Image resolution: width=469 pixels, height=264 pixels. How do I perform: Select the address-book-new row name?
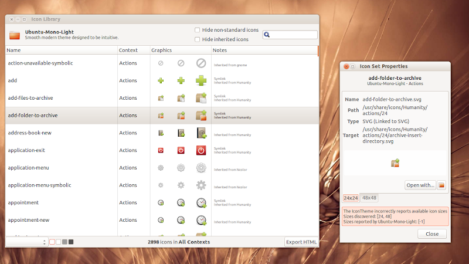pyautogui.click(x=30, y=133)
